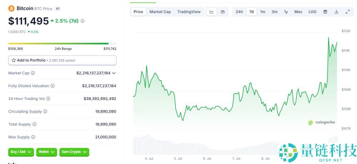
Task: Switch to the Market Cap tab
Action: click(160, 12)
